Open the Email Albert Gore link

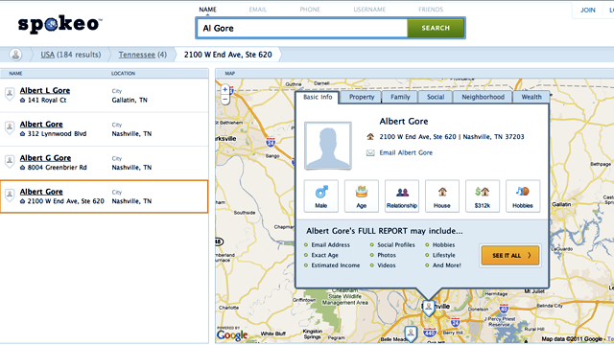[406, 152]
